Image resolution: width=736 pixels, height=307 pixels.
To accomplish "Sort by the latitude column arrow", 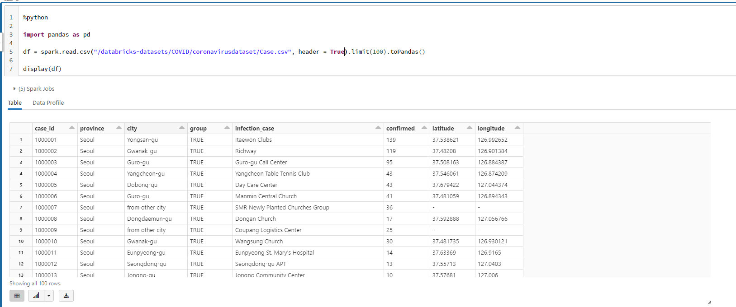I will [x=469, y=128].
